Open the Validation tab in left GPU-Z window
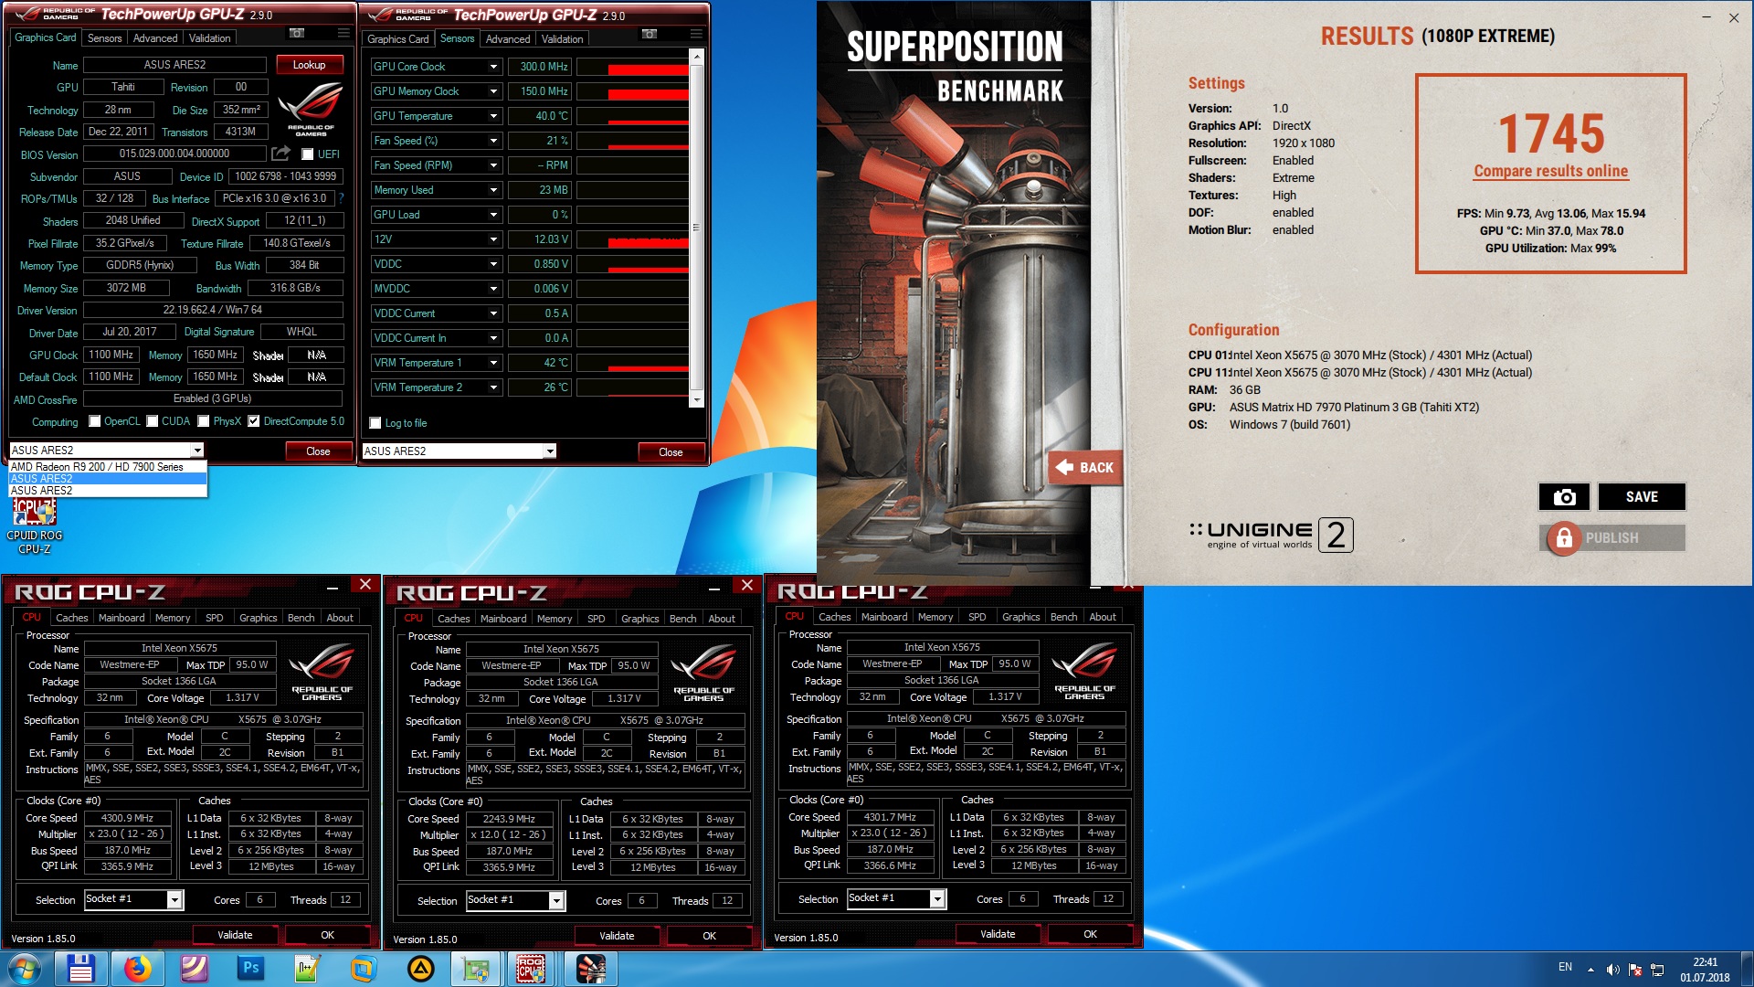This screenshot has height=987, width=1754. click(209, 38)
